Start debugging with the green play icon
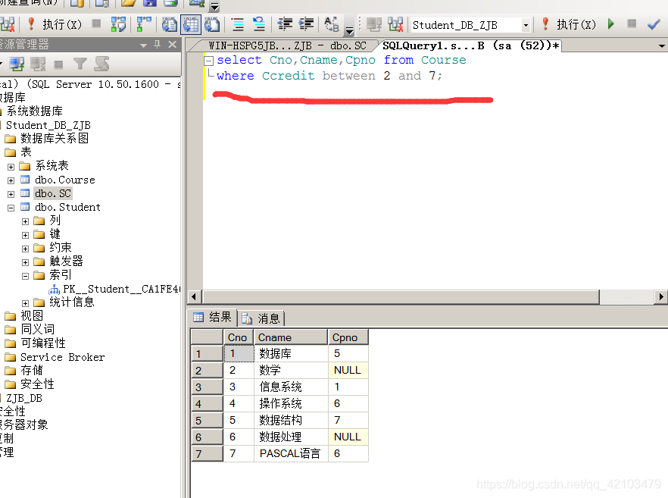The image size is (668, 498). (x=611, y=24)
